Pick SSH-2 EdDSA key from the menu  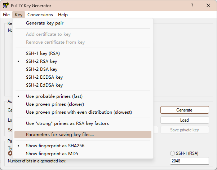tap(44, 85)
